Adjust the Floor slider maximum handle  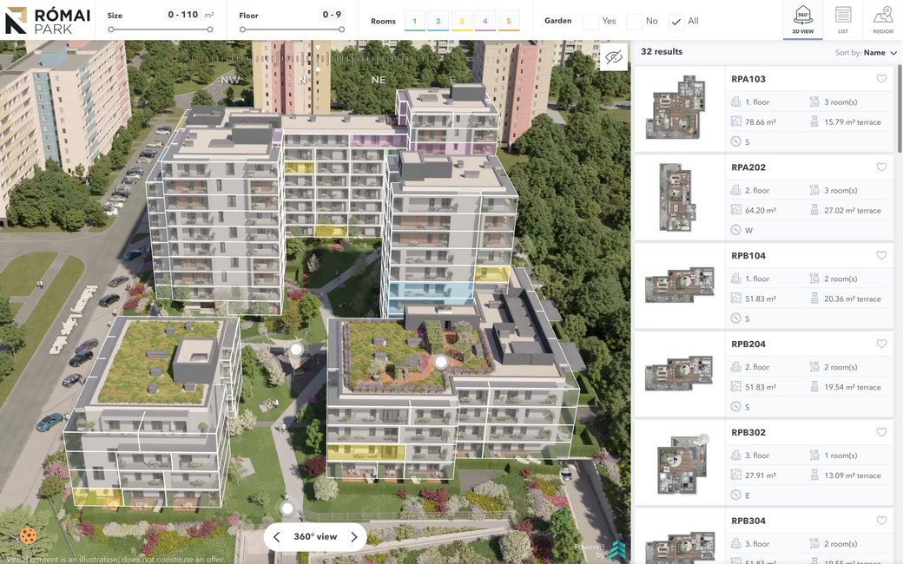pos(341,30)
